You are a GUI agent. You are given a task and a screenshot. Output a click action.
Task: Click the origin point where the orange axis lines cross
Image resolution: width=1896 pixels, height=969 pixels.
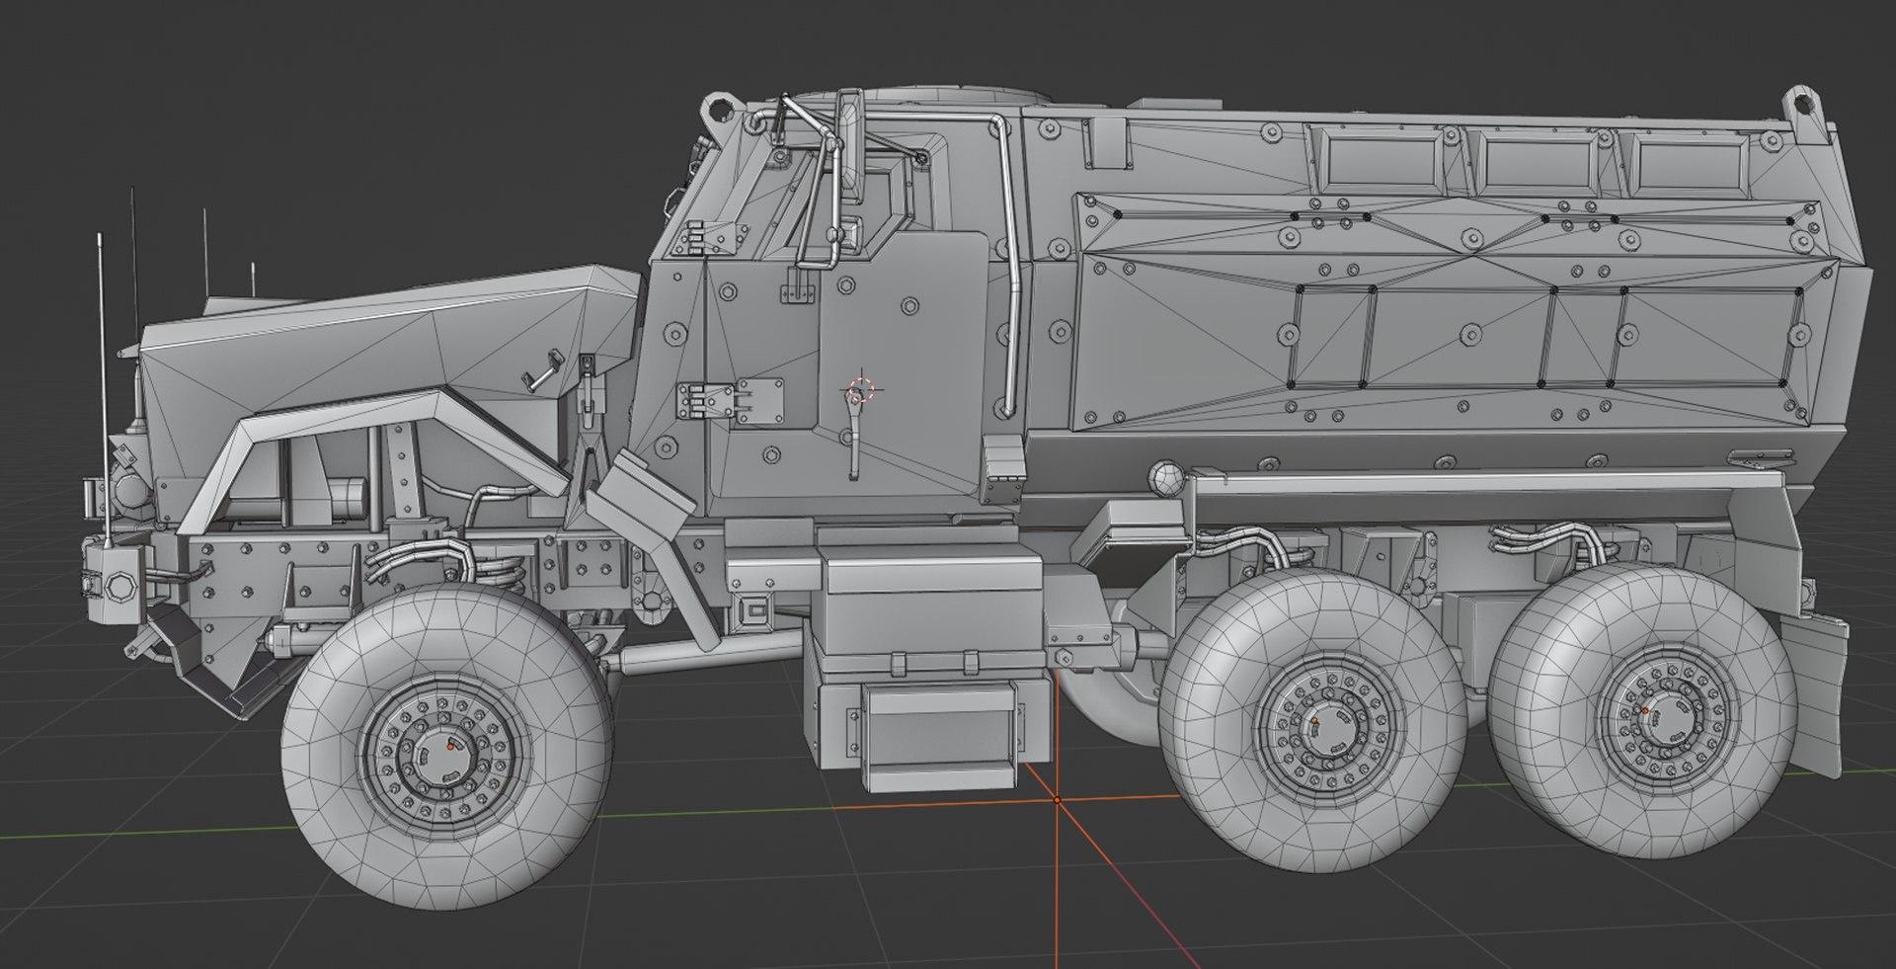1058,799
